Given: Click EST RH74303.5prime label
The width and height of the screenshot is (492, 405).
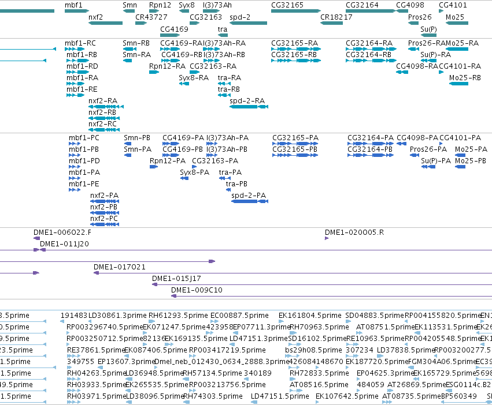Looking at the screenshot, I should 213,396.
